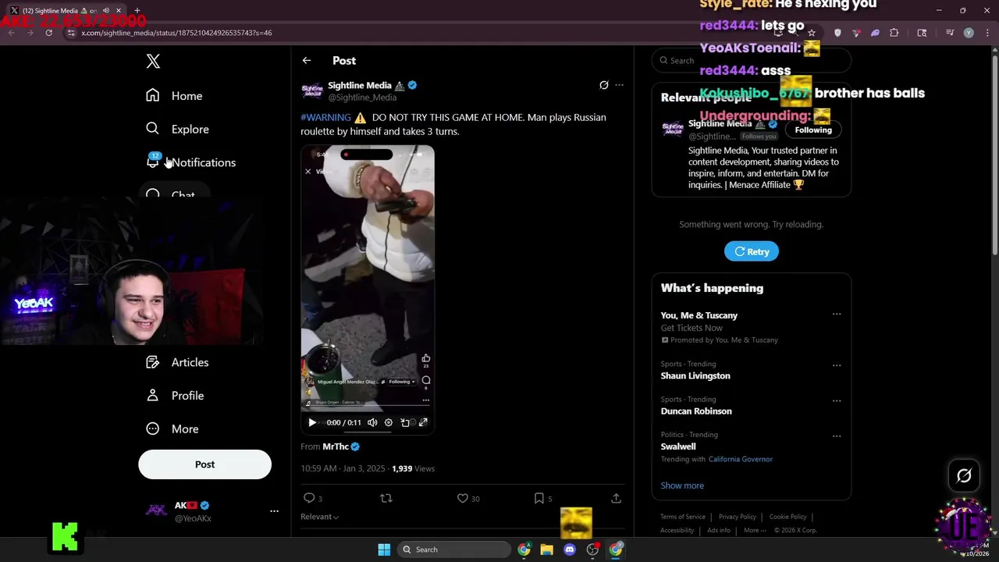
Task: Share the post using the upload icon
Action: point(616,498)
